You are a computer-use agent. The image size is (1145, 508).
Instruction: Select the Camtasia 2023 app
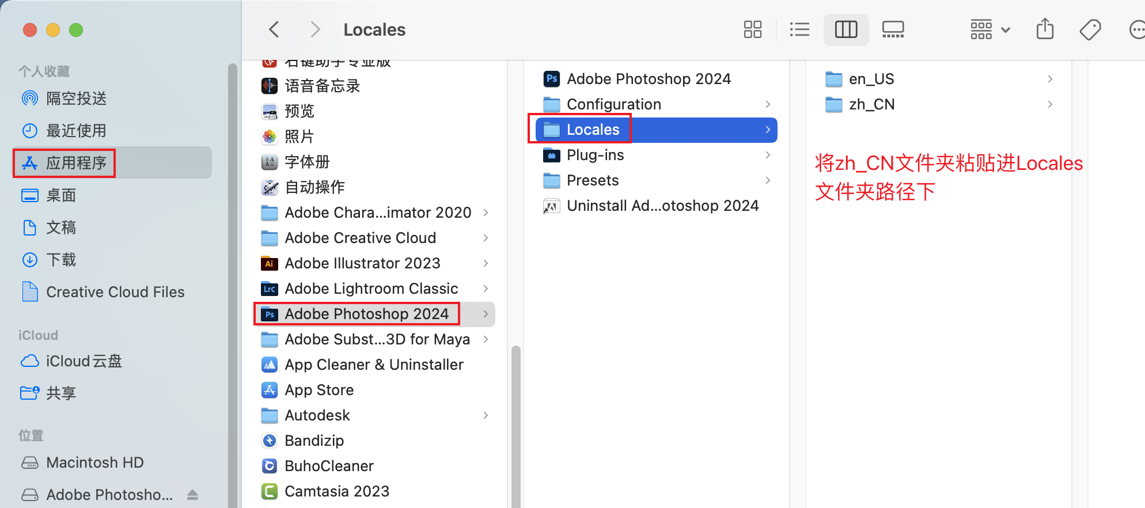pyautogui.click(x=374, y=491)
